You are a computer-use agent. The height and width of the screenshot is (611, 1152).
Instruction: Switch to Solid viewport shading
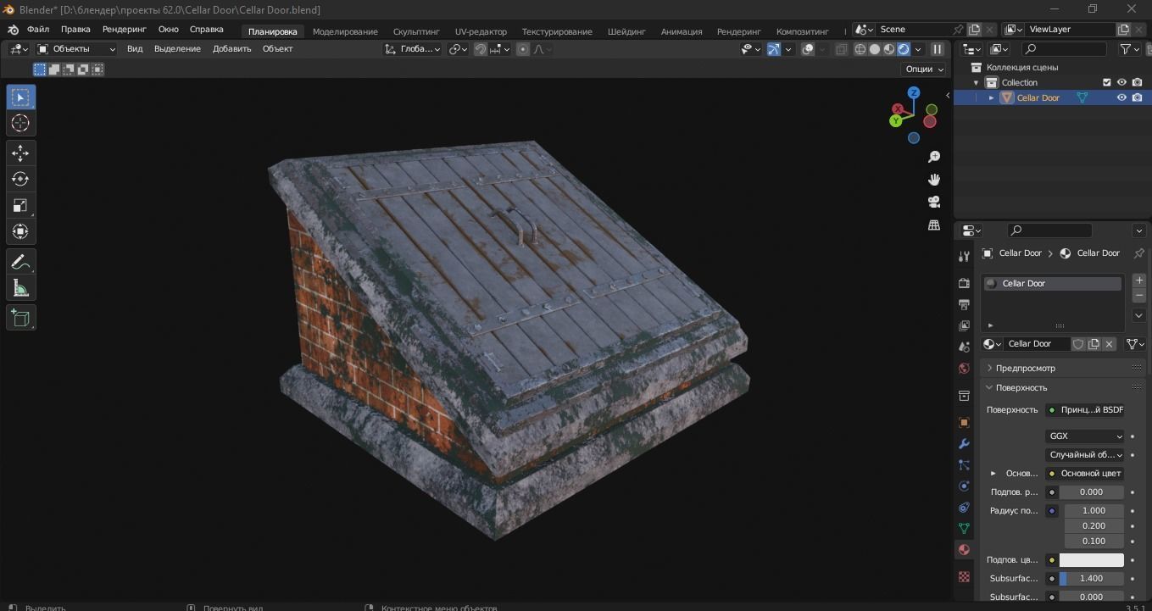point(875,49)
